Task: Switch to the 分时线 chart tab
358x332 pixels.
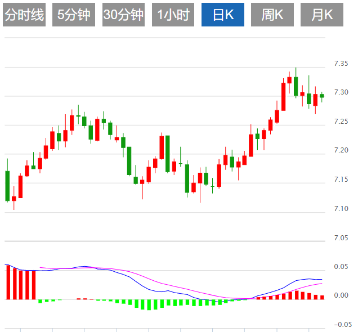Action: pyautogui.click(x=24, y=15)
